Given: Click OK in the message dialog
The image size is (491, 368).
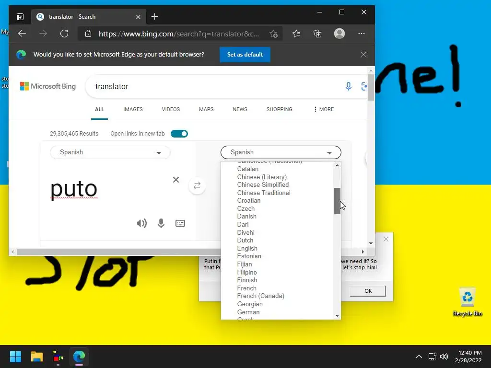Looking at the screenshot, I should [x=368, y=291].
